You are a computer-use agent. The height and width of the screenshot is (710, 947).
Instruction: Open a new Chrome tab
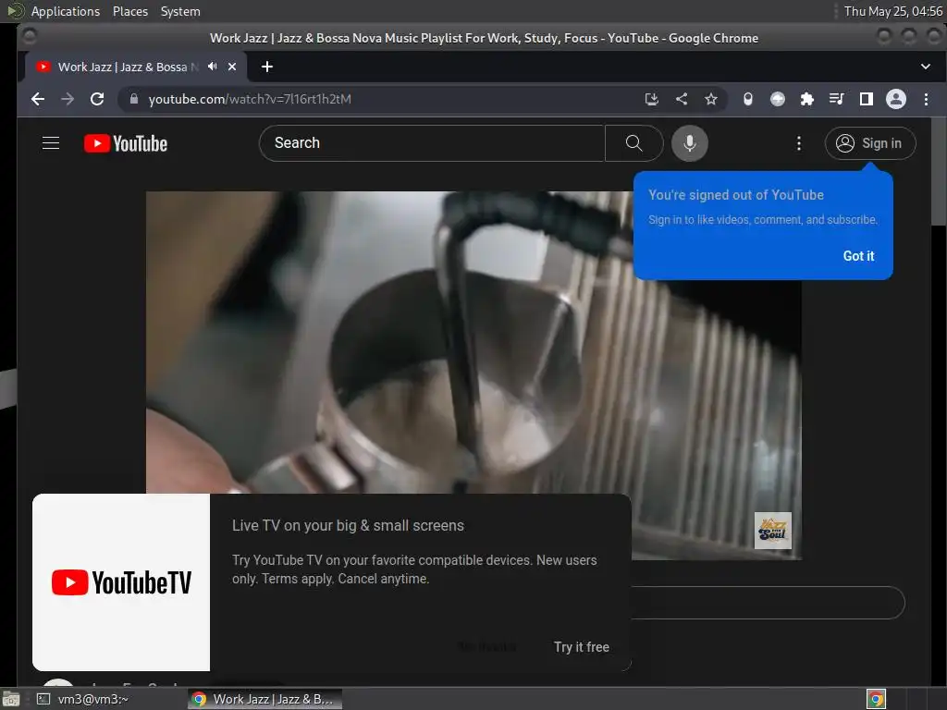[267, 67]
